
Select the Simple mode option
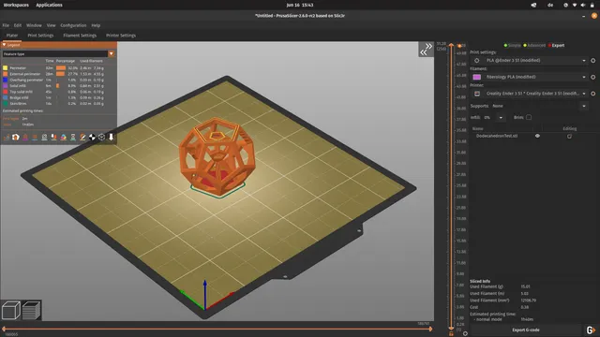pyautogui.click(x=513, y=45)
